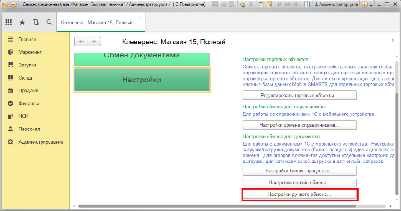
Task: Click Настройки ручного обмена... button
Action: [300, 195]
